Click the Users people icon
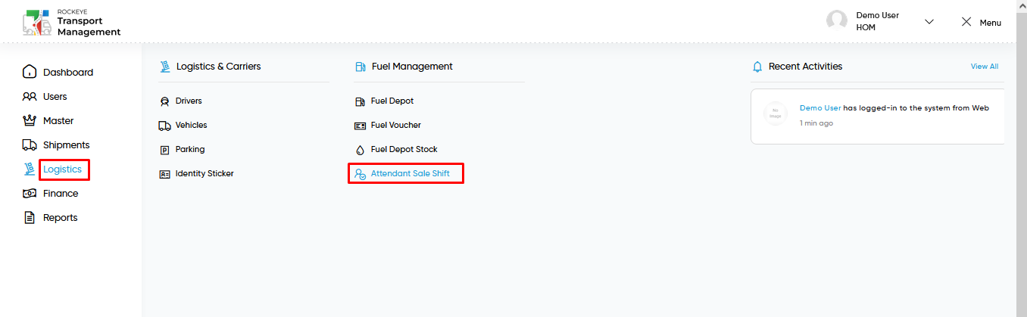1027x317 pixels. tap(30, 97)
